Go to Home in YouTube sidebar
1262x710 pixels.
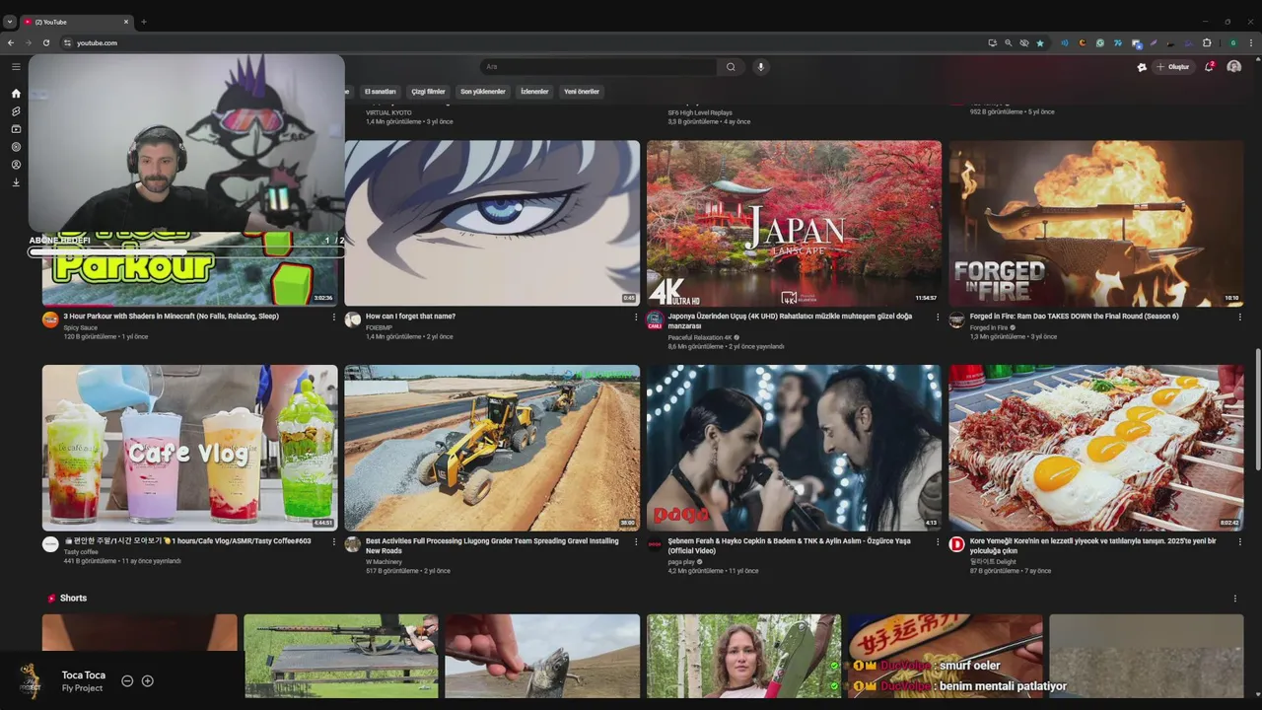coord(16,94)
